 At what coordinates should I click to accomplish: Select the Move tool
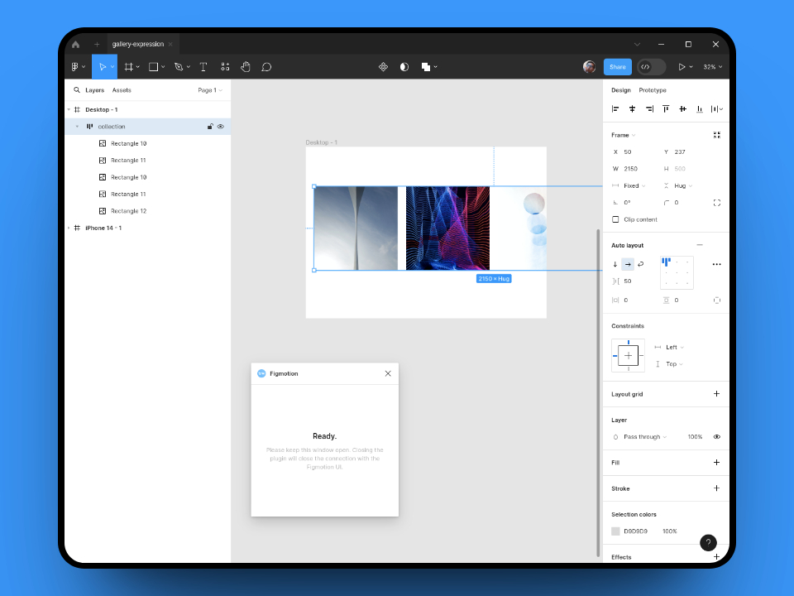click(103, 67)
